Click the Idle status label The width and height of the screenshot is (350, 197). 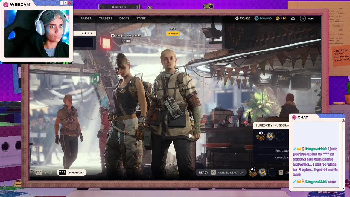[126, 41]
